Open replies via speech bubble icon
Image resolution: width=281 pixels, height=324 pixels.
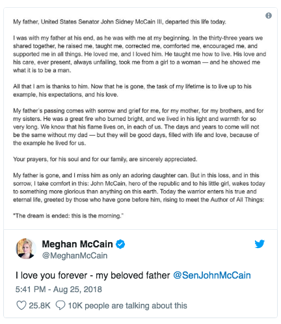click(60, 305)
